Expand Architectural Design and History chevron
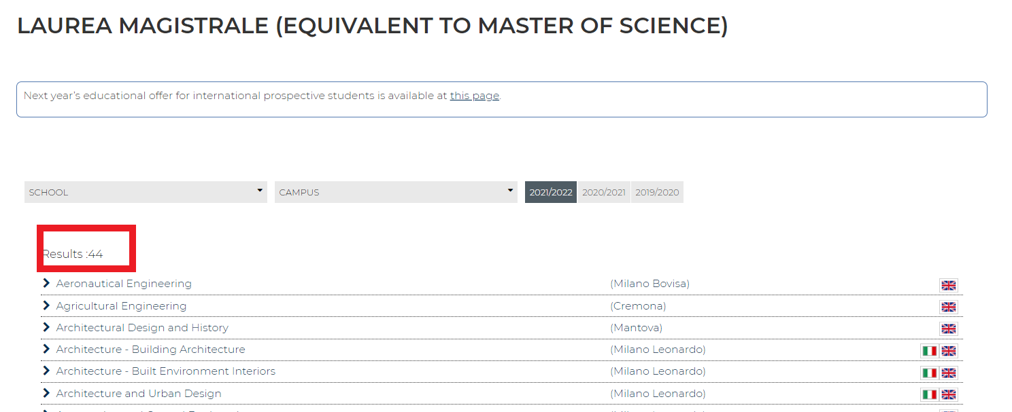1012x412 pixels. click(46, 327)
